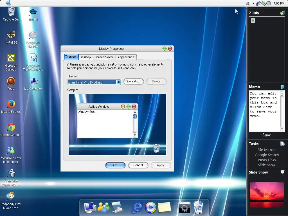Click the computer monitor dock icon
Screen dimensions: 288x216
90,208
